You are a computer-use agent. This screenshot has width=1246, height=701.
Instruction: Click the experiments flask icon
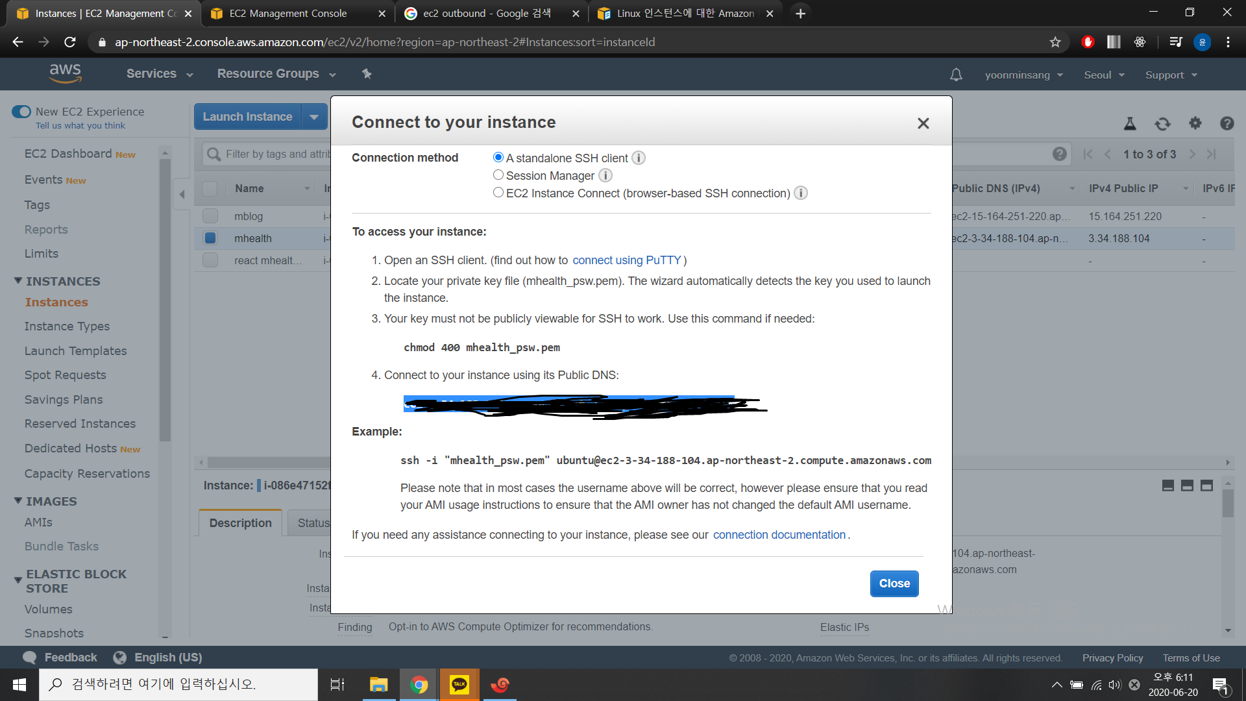[x=1130, y=123]
